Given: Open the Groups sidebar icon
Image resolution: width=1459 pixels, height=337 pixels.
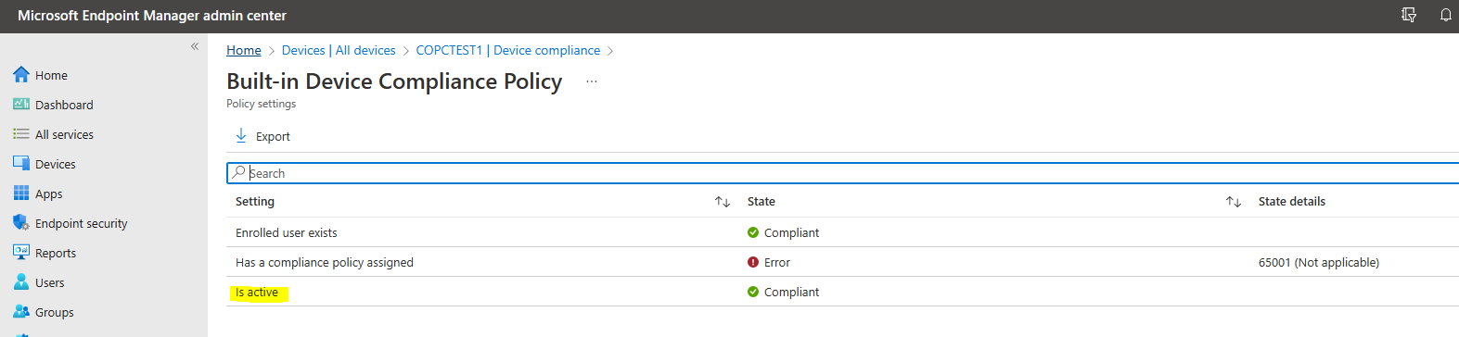Looking at the screenshot, I should pyautogui.click(x=20, y=312).
